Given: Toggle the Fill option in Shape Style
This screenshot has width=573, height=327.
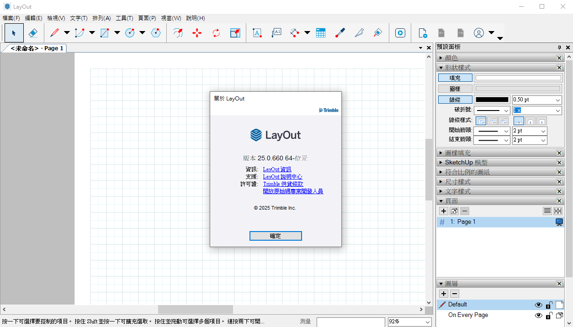Looking at the screenshot, I should coord(455,78).
